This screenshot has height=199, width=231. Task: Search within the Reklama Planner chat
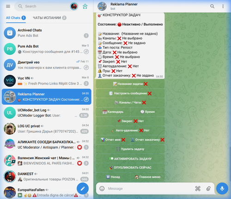[212, 6]
